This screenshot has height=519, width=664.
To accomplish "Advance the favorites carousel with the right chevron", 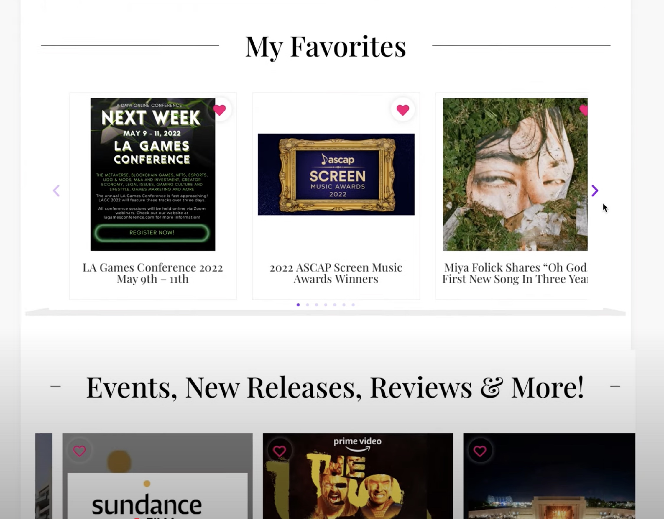I will click(x=595, y=190).
